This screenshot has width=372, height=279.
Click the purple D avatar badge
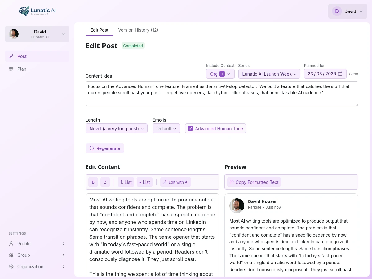(x=337, y=11)
